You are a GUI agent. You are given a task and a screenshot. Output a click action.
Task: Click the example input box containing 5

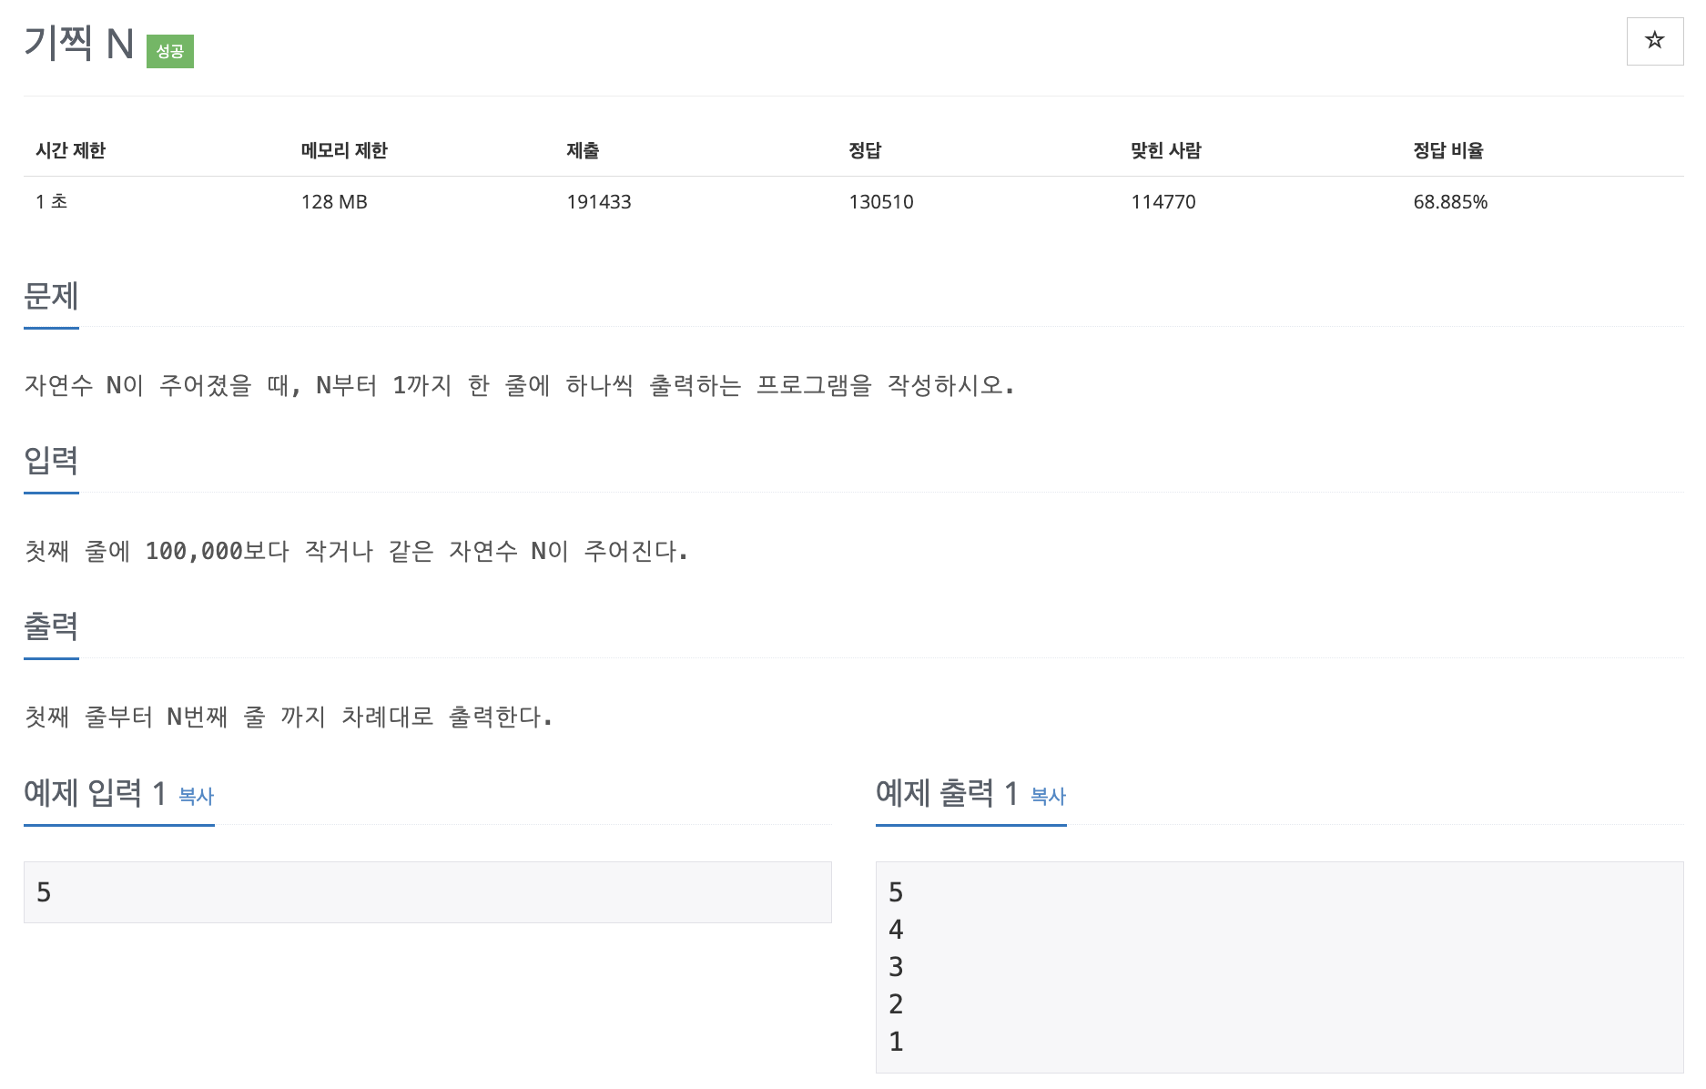428,892
